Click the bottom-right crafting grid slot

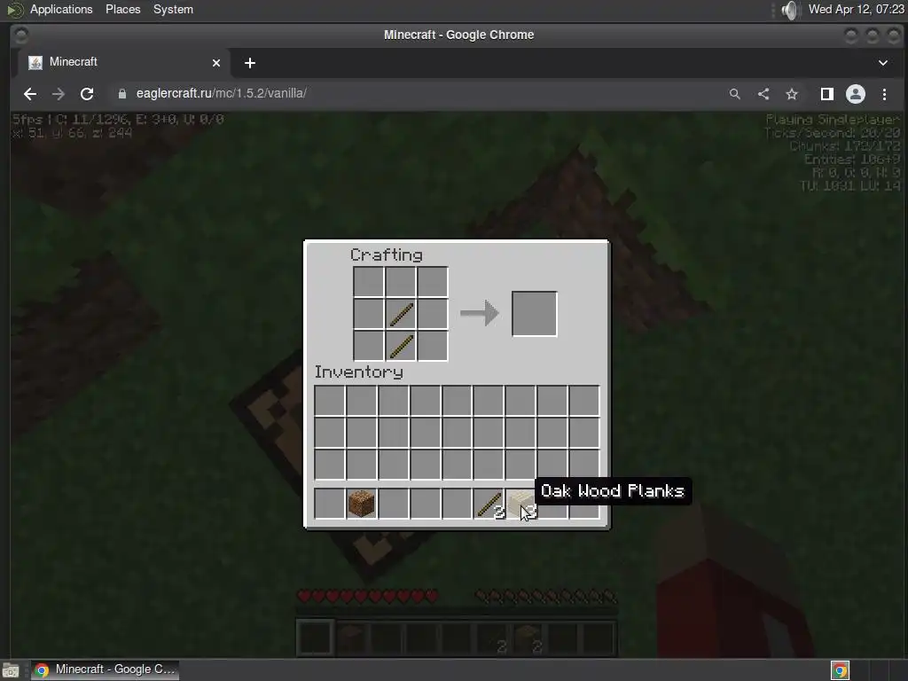point(433,346)
